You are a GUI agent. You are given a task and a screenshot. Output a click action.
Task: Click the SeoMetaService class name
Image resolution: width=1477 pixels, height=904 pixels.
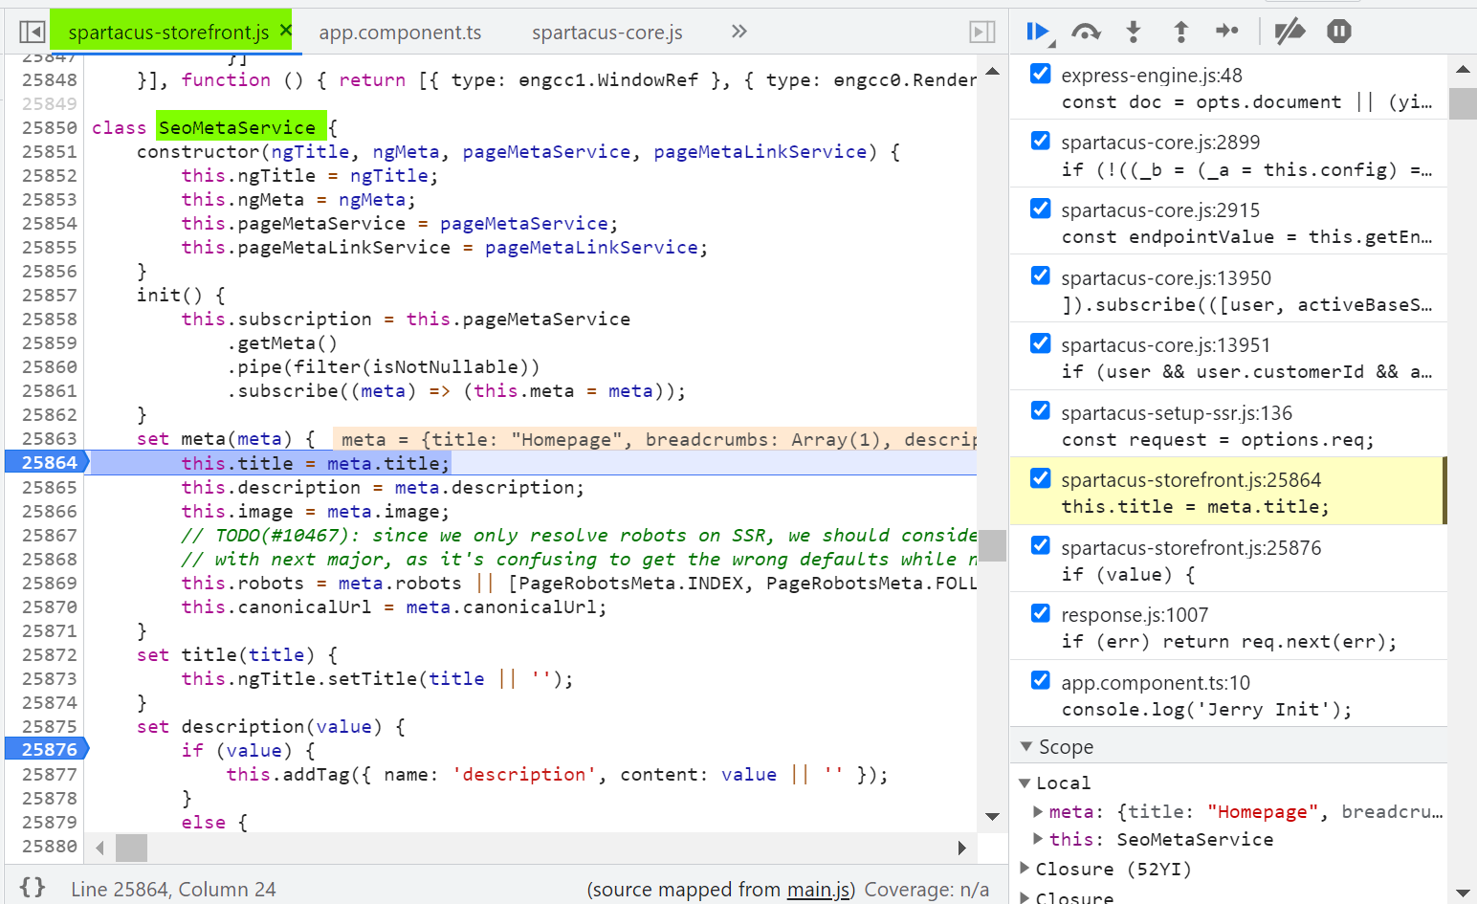[237, 127]
